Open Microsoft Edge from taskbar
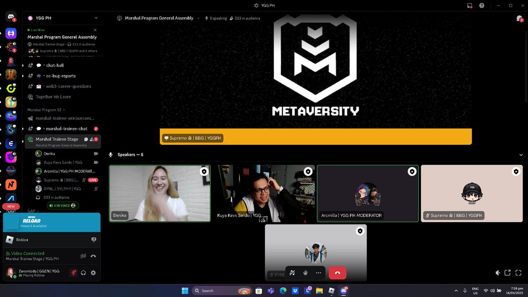Image resolution: width=528 pixels, height=297 pixels. tap(283, 290)
